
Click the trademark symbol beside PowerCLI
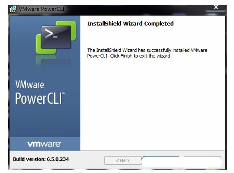[63, 93]
